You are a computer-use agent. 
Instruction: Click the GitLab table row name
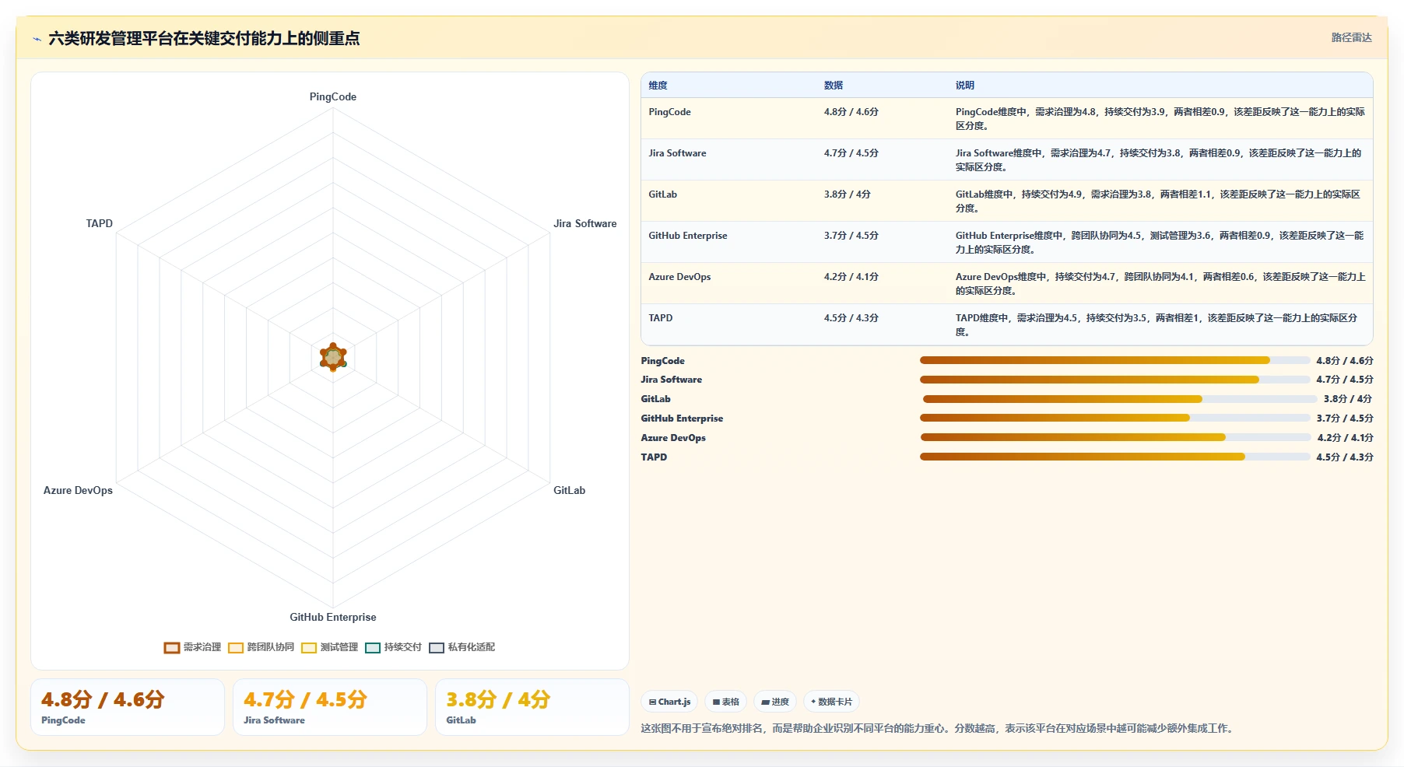pos(662,194)
